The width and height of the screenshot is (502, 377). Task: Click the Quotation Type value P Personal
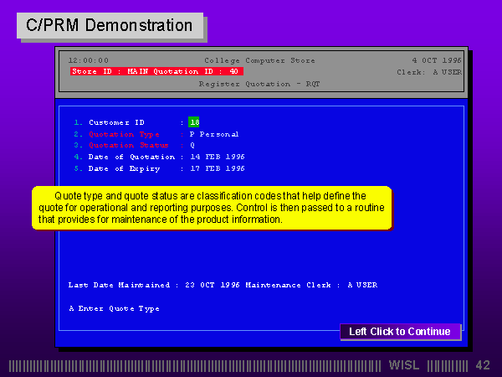tap(214, 134)
